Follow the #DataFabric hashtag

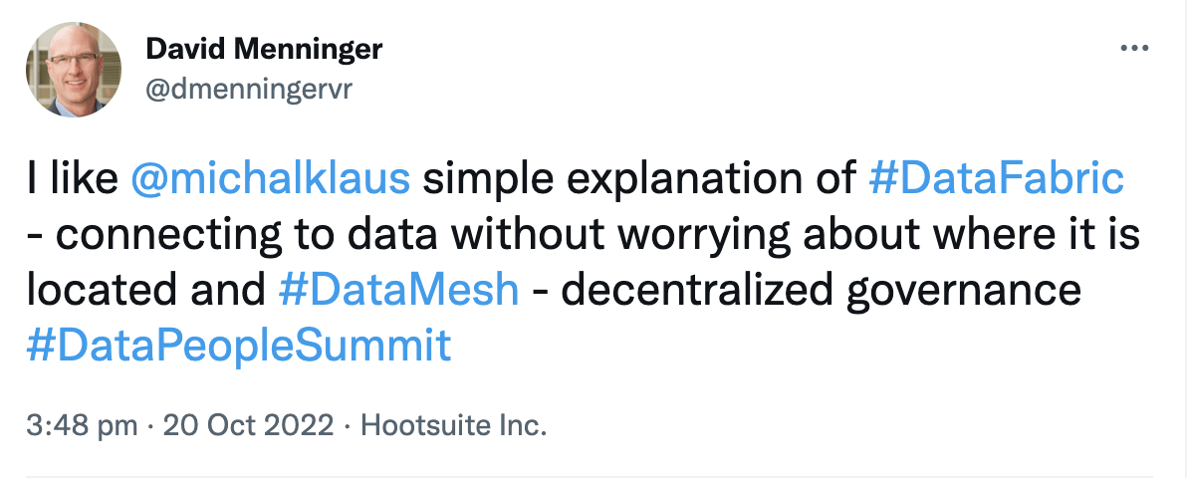tap(996, 178)
